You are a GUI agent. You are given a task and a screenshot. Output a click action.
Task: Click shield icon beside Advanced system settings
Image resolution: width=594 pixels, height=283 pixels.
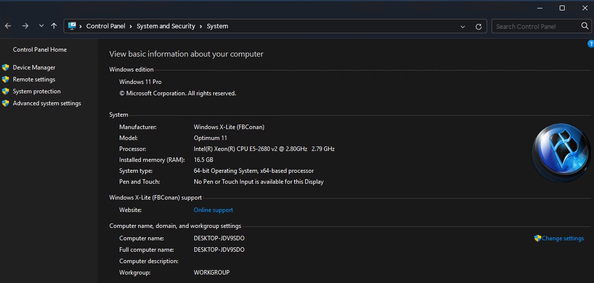(x=5, y=103)
